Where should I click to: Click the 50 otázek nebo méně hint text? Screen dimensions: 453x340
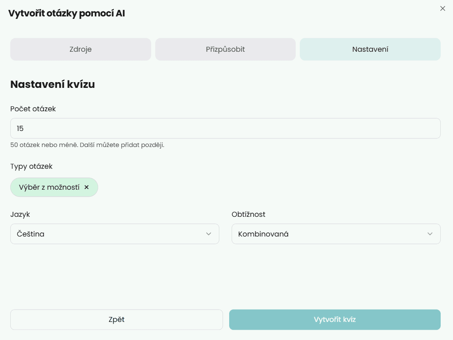click(x=87, y=145)
